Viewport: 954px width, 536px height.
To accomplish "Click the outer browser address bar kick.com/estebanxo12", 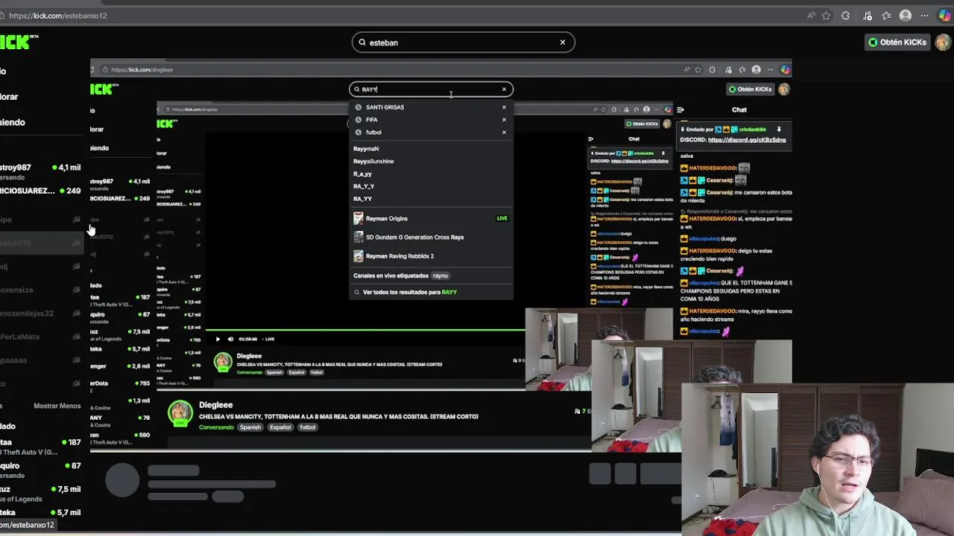I will (58, 16).
